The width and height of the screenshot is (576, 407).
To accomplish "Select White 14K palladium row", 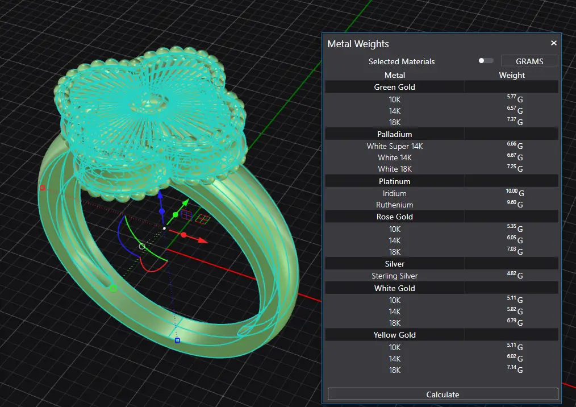I will pos(441,157).
